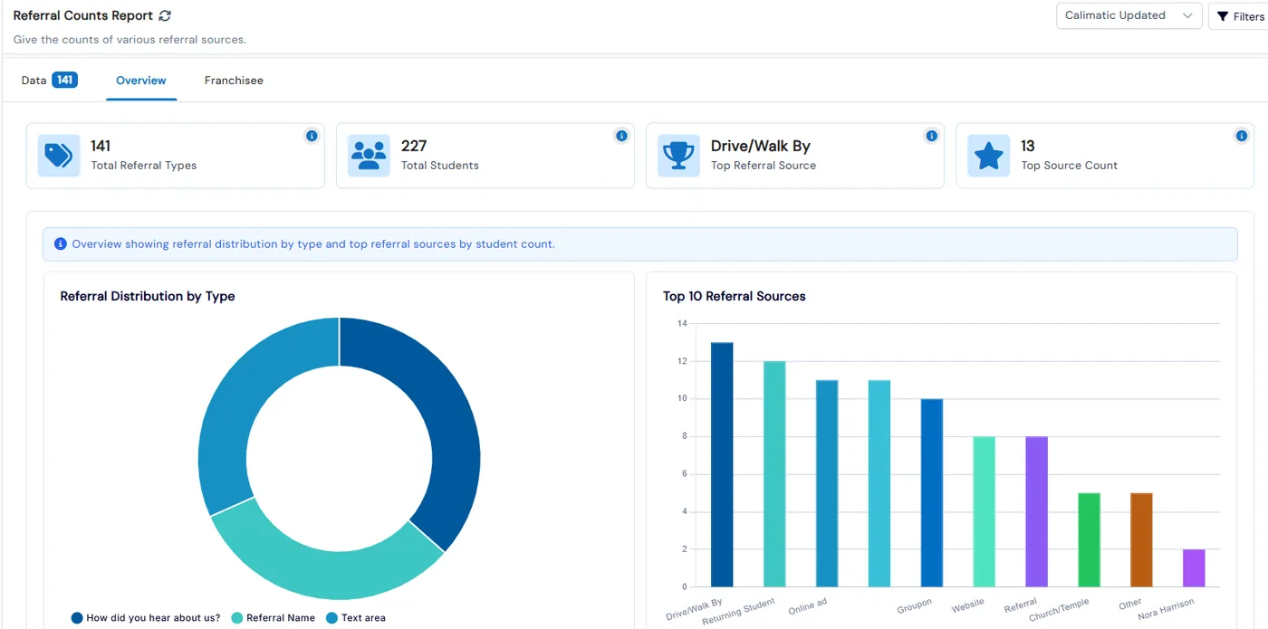Select the Overview tab
This screenshot has width=1268, height=629.
click(141, 81)
